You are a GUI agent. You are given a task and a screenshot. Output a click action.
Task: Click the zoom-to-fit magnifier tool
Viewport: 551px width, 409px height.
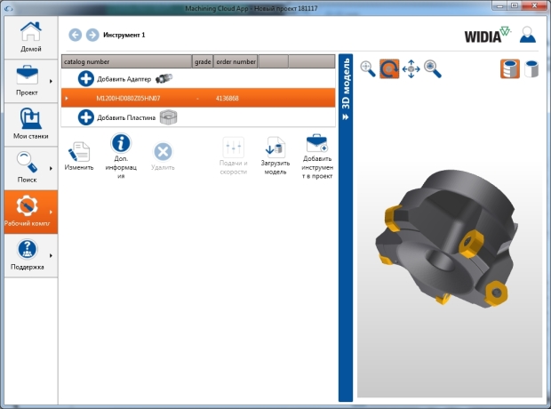click(x=368, y=69)
